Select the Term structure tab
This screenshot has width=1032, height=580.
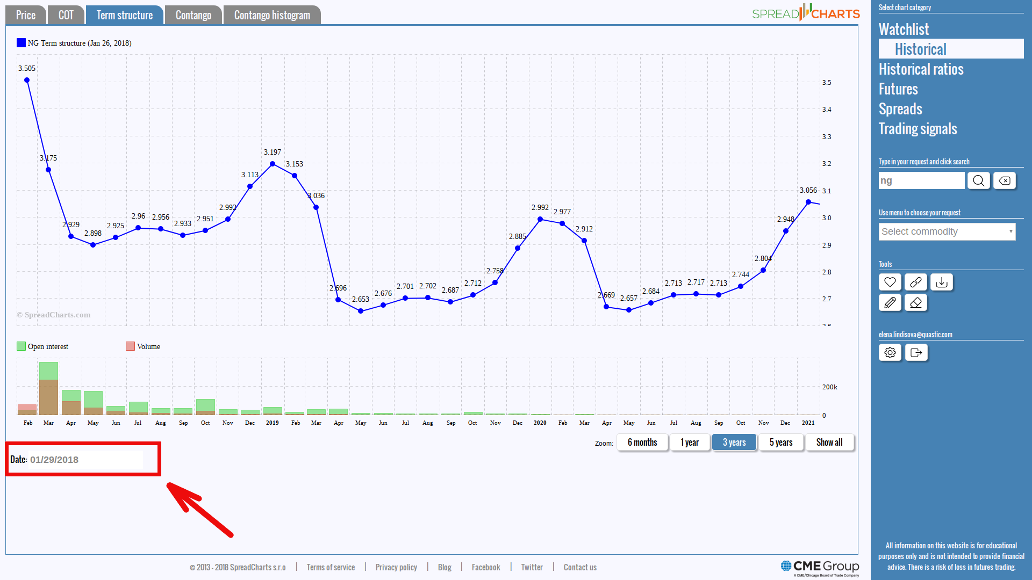pos(125,15)
